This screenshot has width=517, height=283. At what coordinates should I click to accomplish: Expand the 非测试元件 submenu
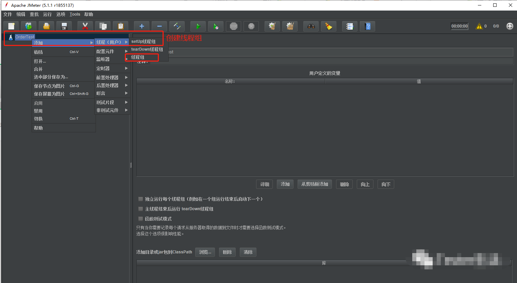pos(112,110)
